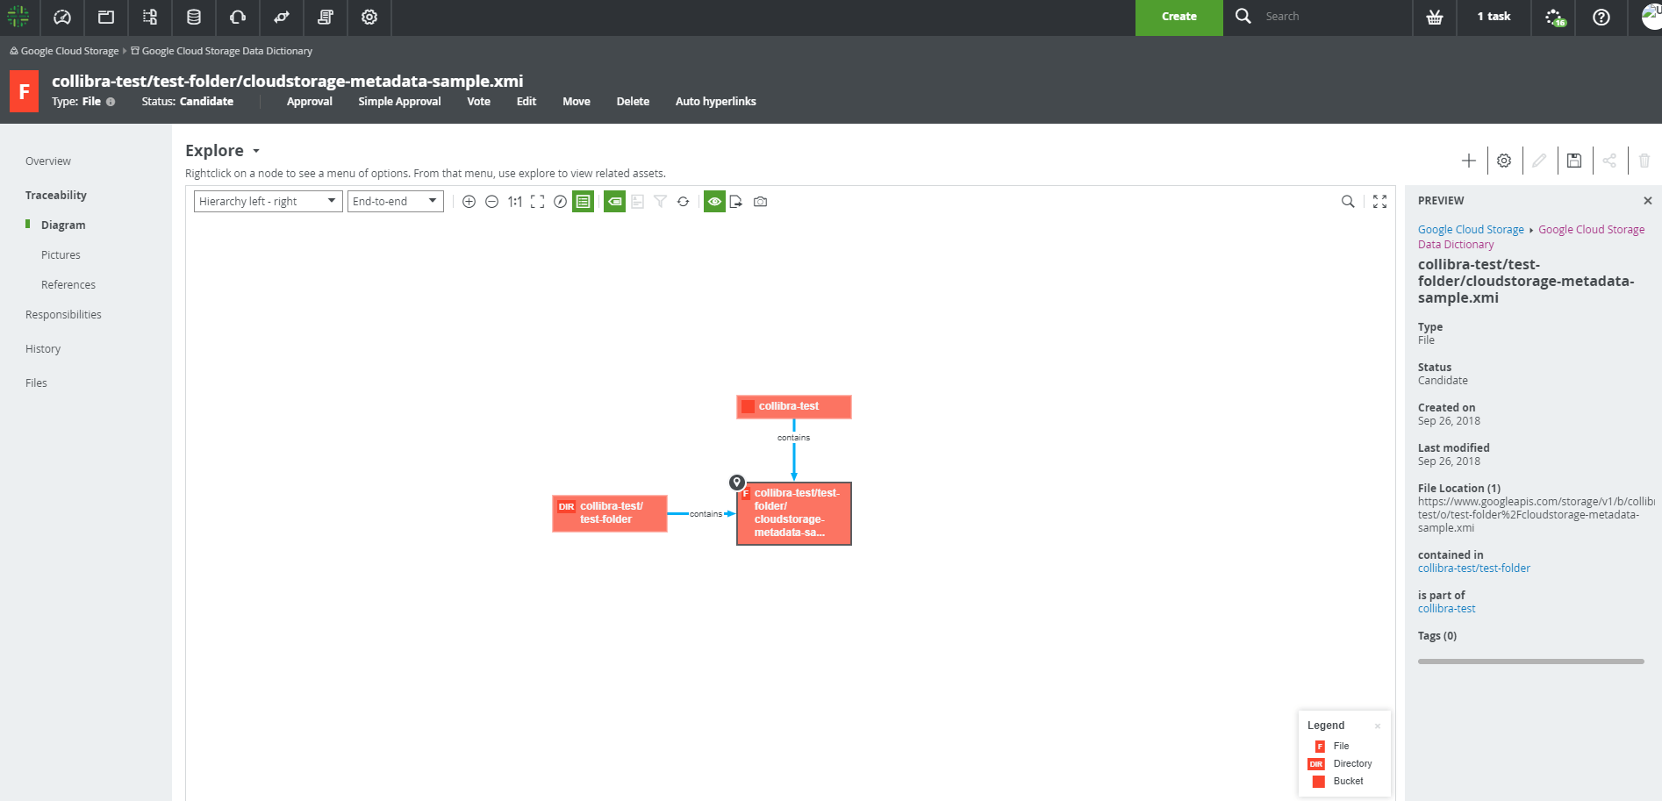Open Pictures in left sidebar
This screenshot has width=1662, height=801.
pyautogui.click(x=61, y=255)
